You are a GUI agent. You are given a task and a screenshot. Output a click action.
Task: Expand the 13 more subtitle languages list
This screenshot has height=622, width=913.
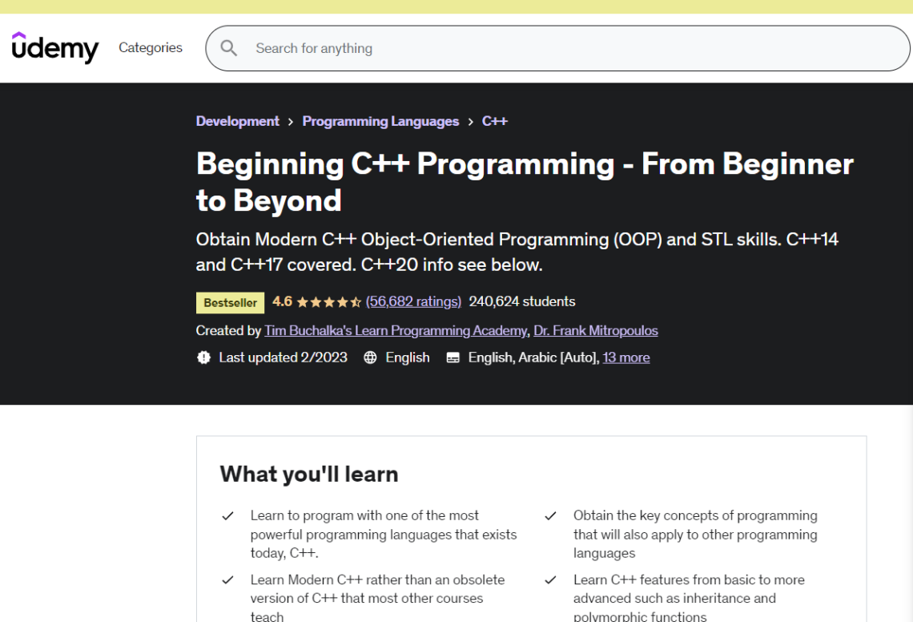click(626, 357)
